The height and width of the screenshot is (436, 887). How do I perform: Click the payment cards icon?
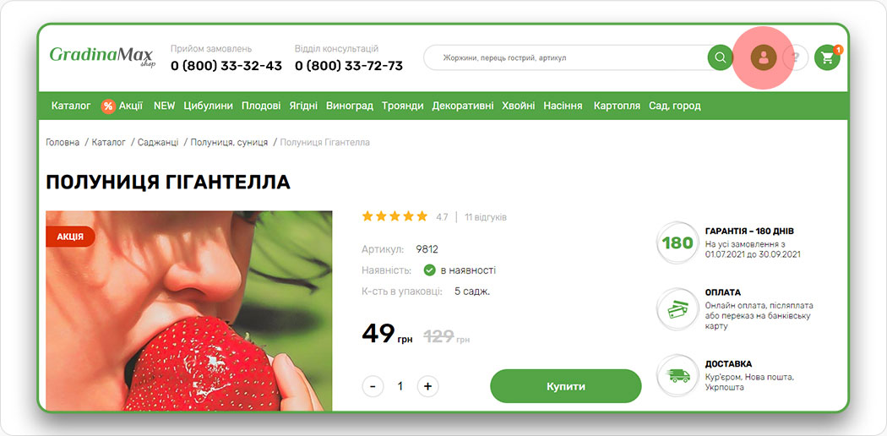tap(677, 309)
